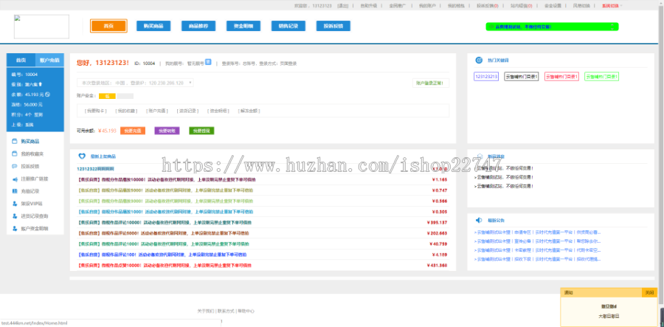Open 投诉反馈 in the top navigation

[x=333, y=26]
